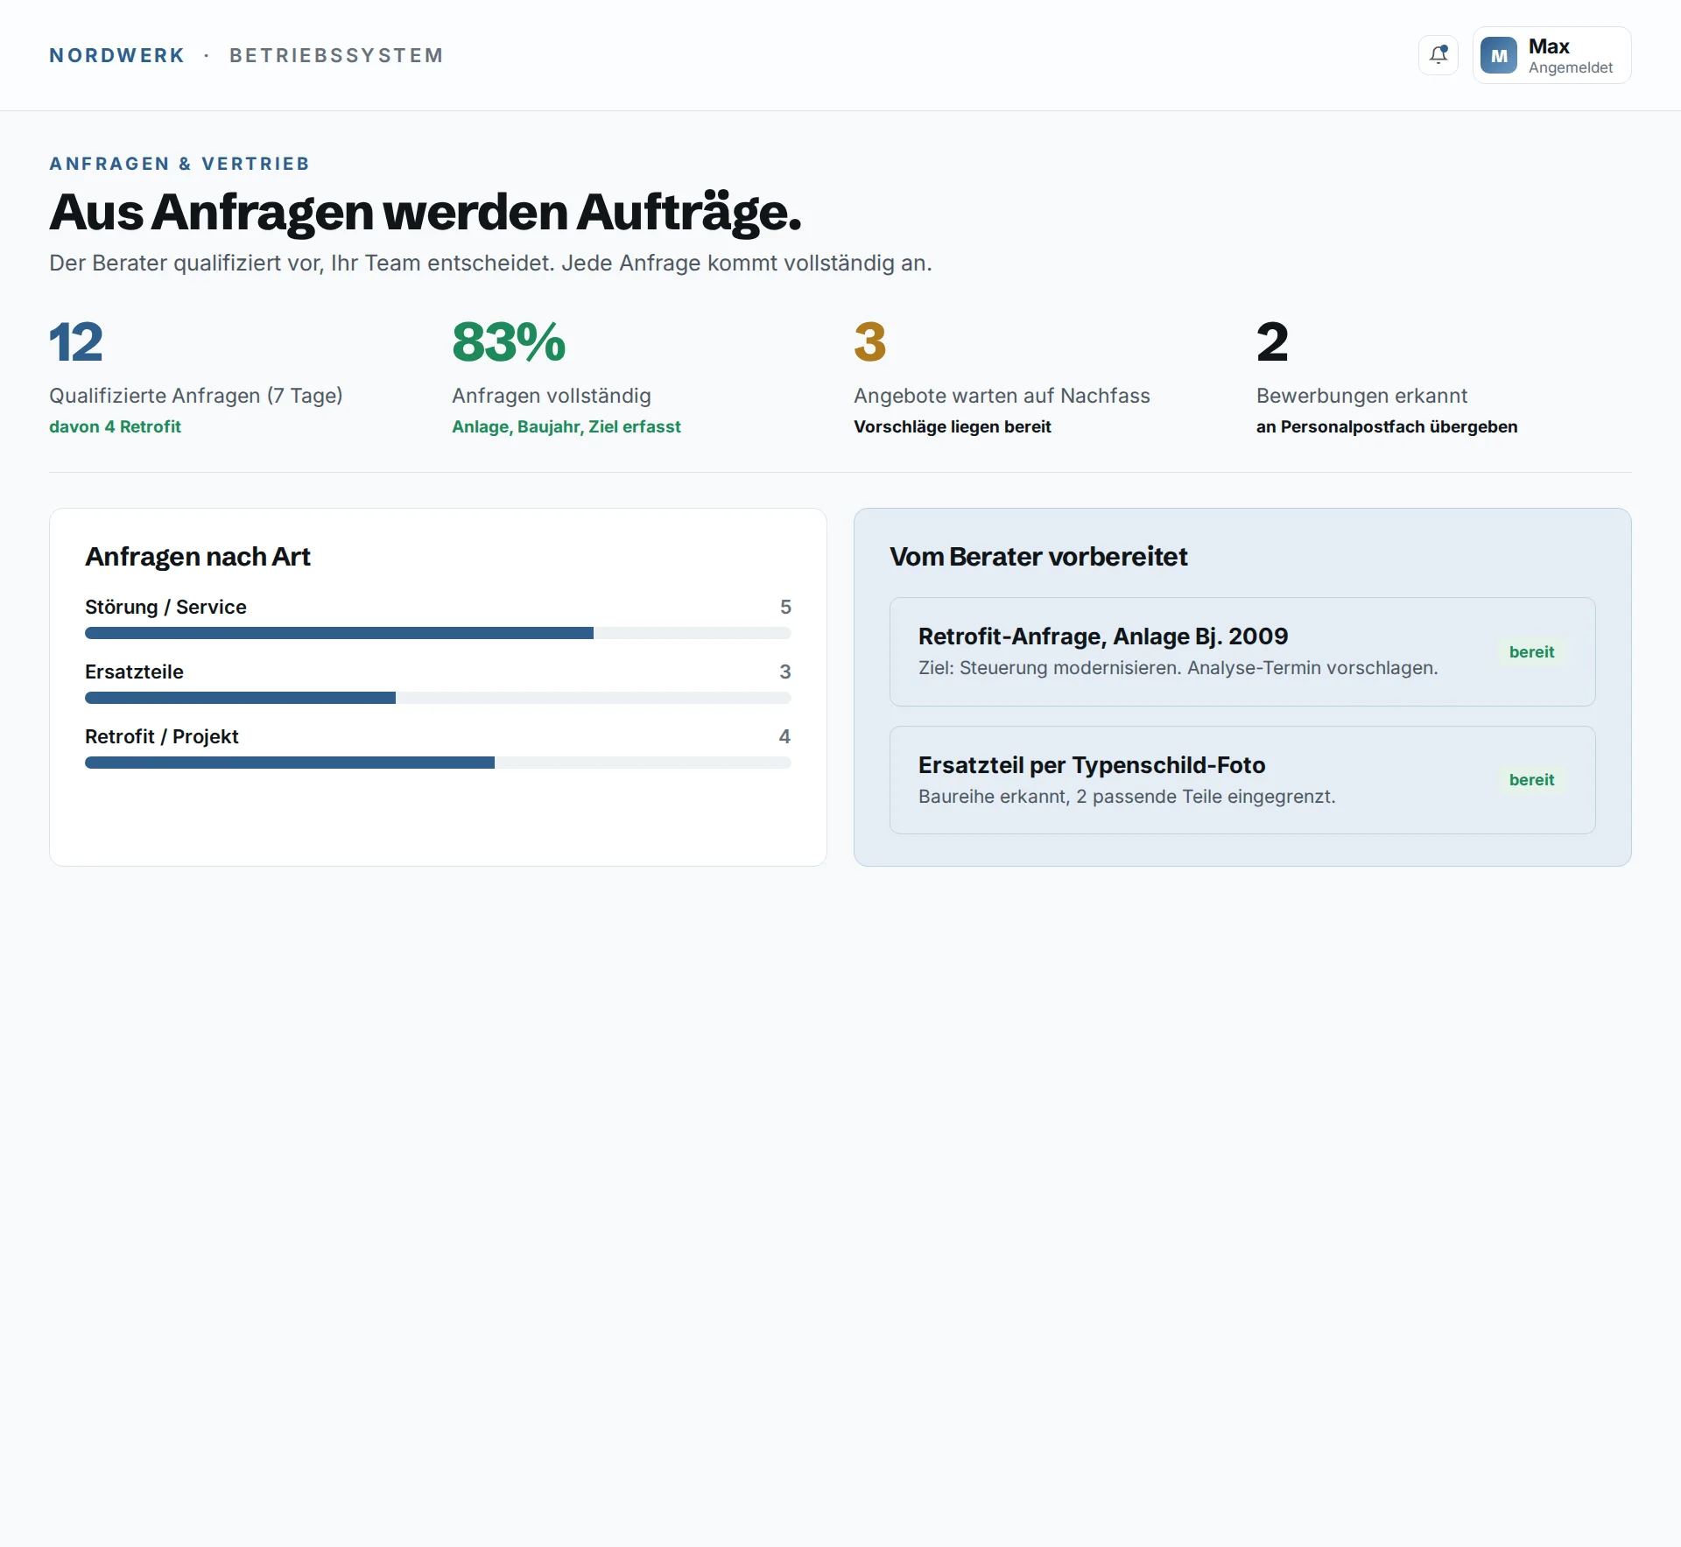Click the bereit badge on Ersatzteil card
This screenshot has height=1547, width=1681.
tap(1531, 779)
